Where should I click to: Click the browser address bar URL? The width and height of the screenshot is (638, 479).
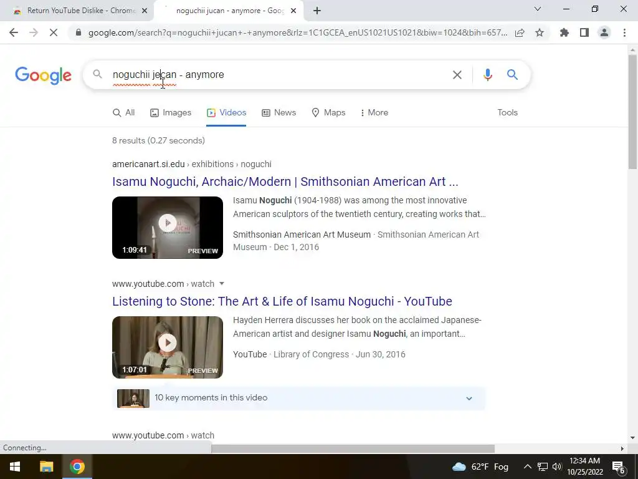click(x=298, y=32)
